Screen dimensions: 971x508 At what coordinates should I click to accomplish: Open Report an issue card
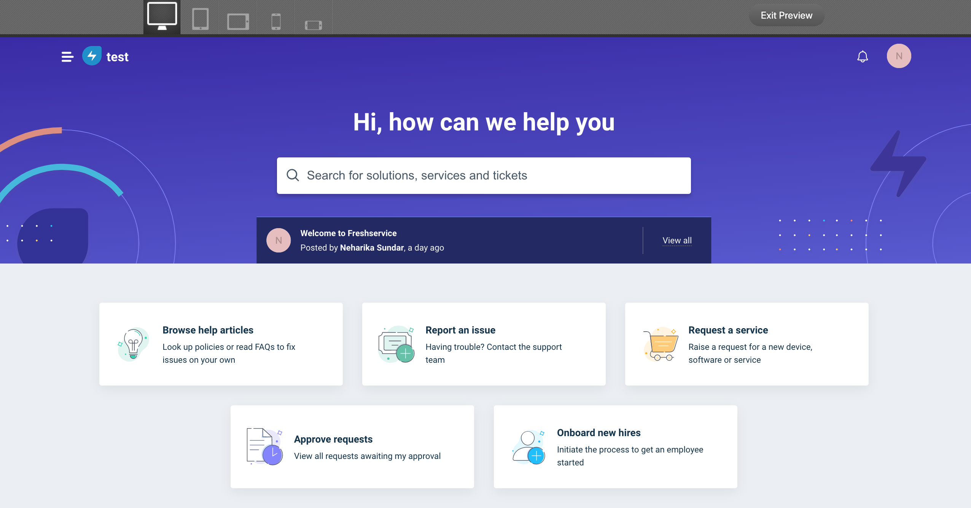(x=483, y=344)
